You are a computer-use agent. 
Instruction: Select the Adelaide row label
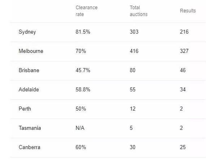click(x=29, y=90)
